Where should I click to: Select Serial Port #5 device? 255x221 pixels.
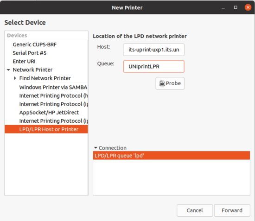coord(30,53)
